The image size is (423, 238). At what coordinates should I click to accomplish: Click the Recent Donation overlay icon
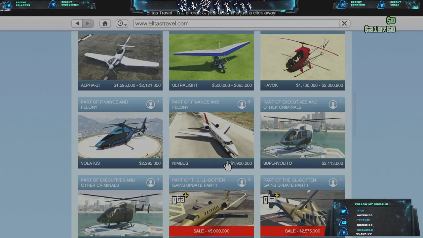point(342,4)
